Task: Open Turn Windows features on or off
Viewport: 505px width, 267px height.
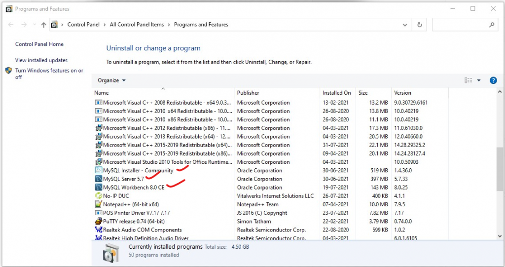Action: point(49,74)
